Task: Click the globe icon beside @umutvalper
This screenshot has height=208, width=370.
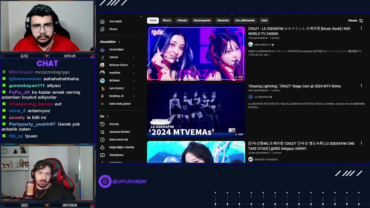Action: (105, 181)
